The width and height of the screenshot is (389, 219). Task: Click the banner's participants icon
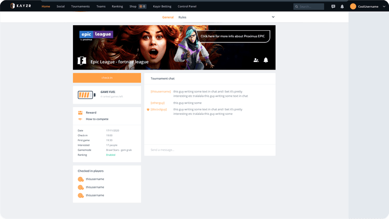coord(256,60)
